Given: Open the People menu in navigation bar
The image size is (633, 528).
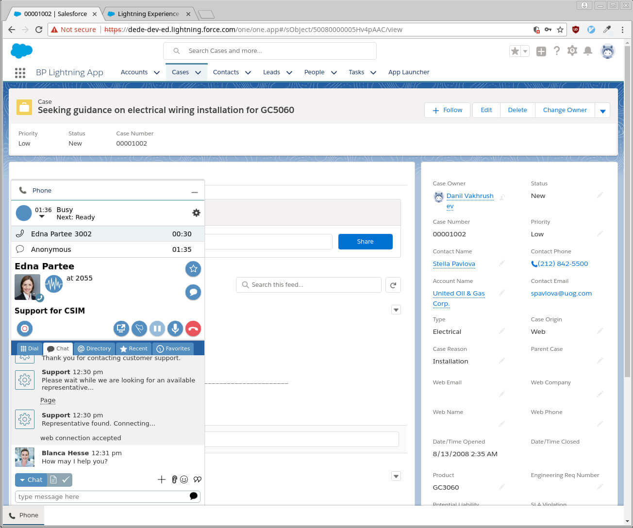Looking at the screenshot, I should point(320,72).
